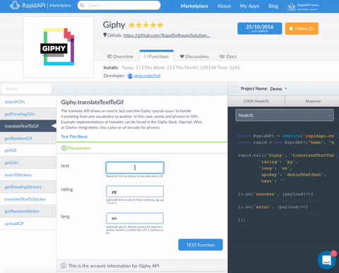Click the account information for Giphy API bar

click(142, 266)
